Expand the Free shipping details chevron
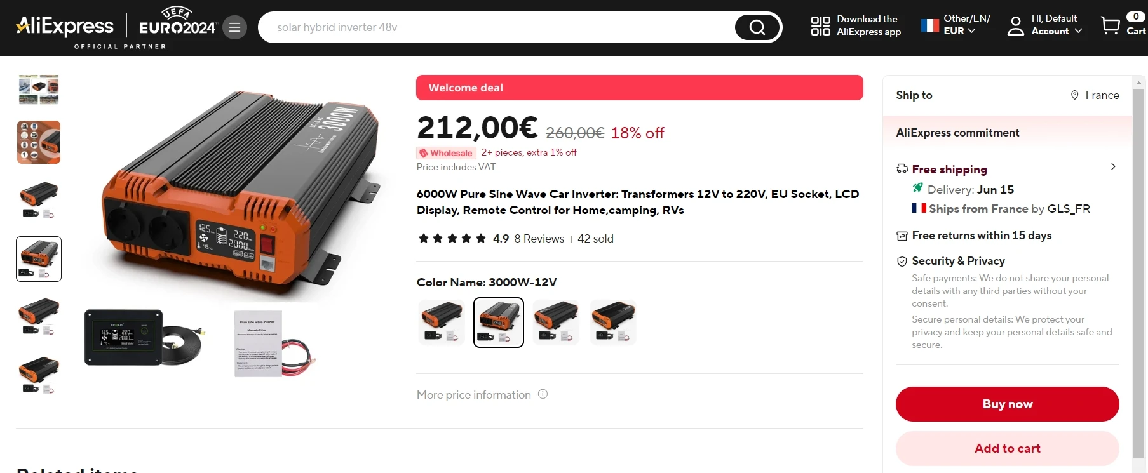The image size is (1148, 473). point(1113,166)
